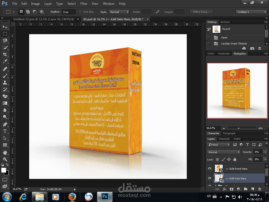Viewport: 269px width, 202px height.
Task: Click the Change Screen Mode icon
Action: pyautogui.click(x=5, y=186)
